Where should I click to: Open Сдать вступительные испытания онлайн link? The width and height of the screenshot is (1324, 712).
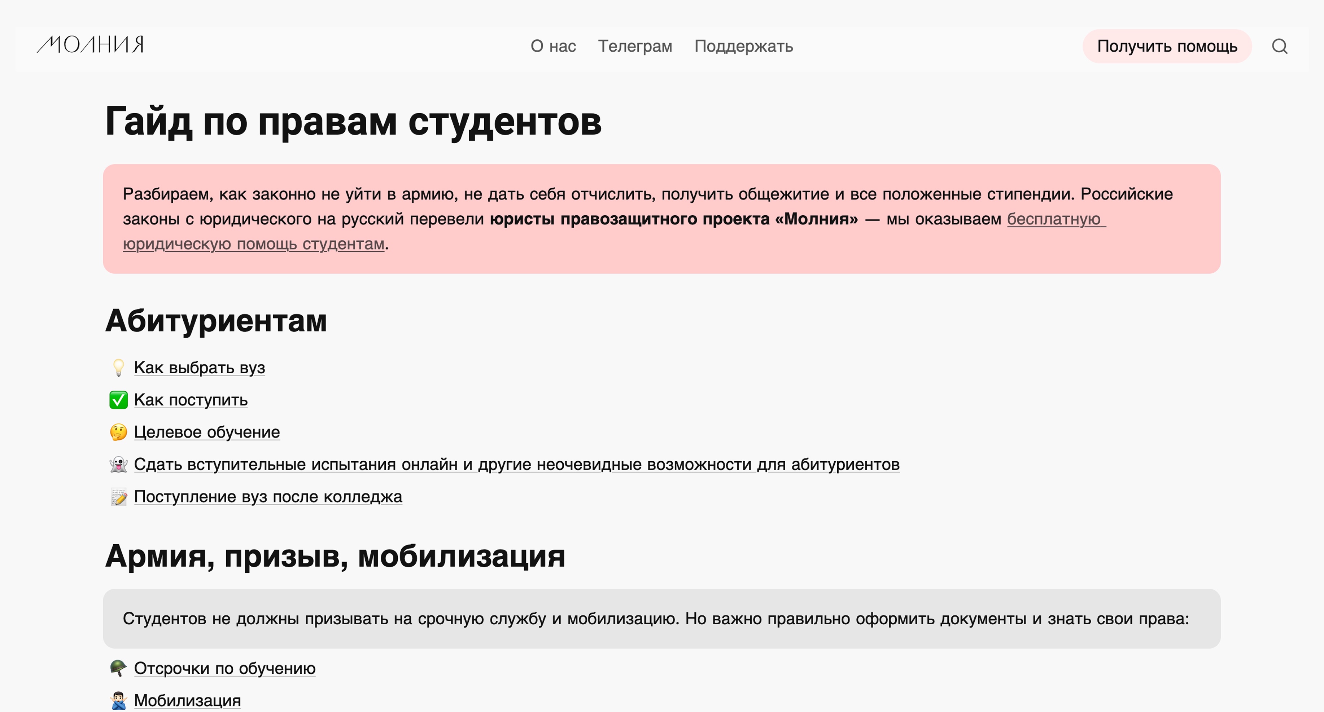(516, 465)
